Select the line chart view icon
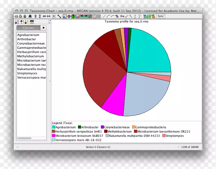Image resolution: width=216 pixels, height=169 pixels. coord(77,16)
